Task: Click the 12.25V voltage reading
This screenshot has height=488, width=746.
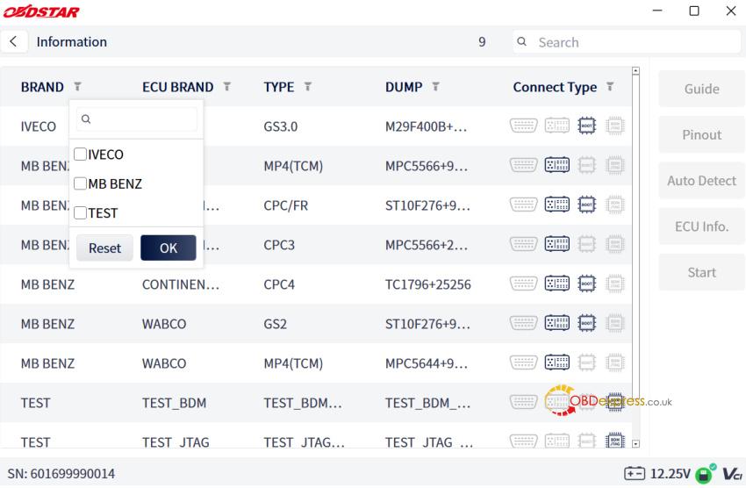Action: (x=670, y=474)
